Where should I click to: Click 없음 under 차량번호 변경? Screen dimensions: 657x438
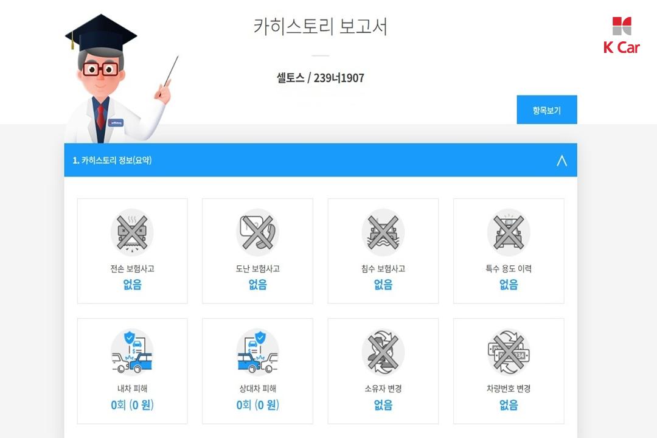(x=509, y=405)
